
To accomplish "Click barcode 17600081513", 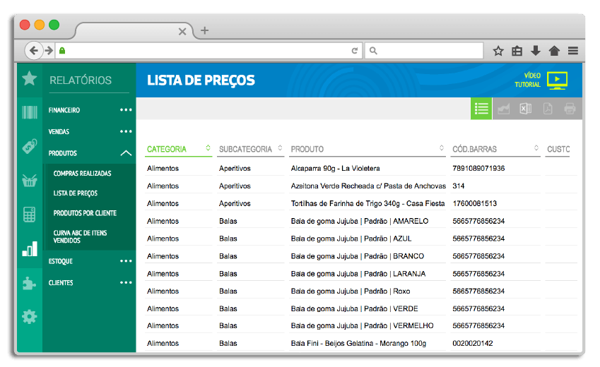I will [x=474, y=203].
